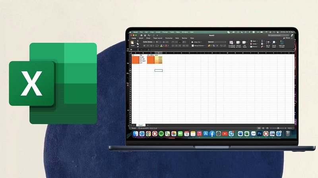Open the Sort & Filter dropdown
The image size is (318, 178).
(268, 44)
